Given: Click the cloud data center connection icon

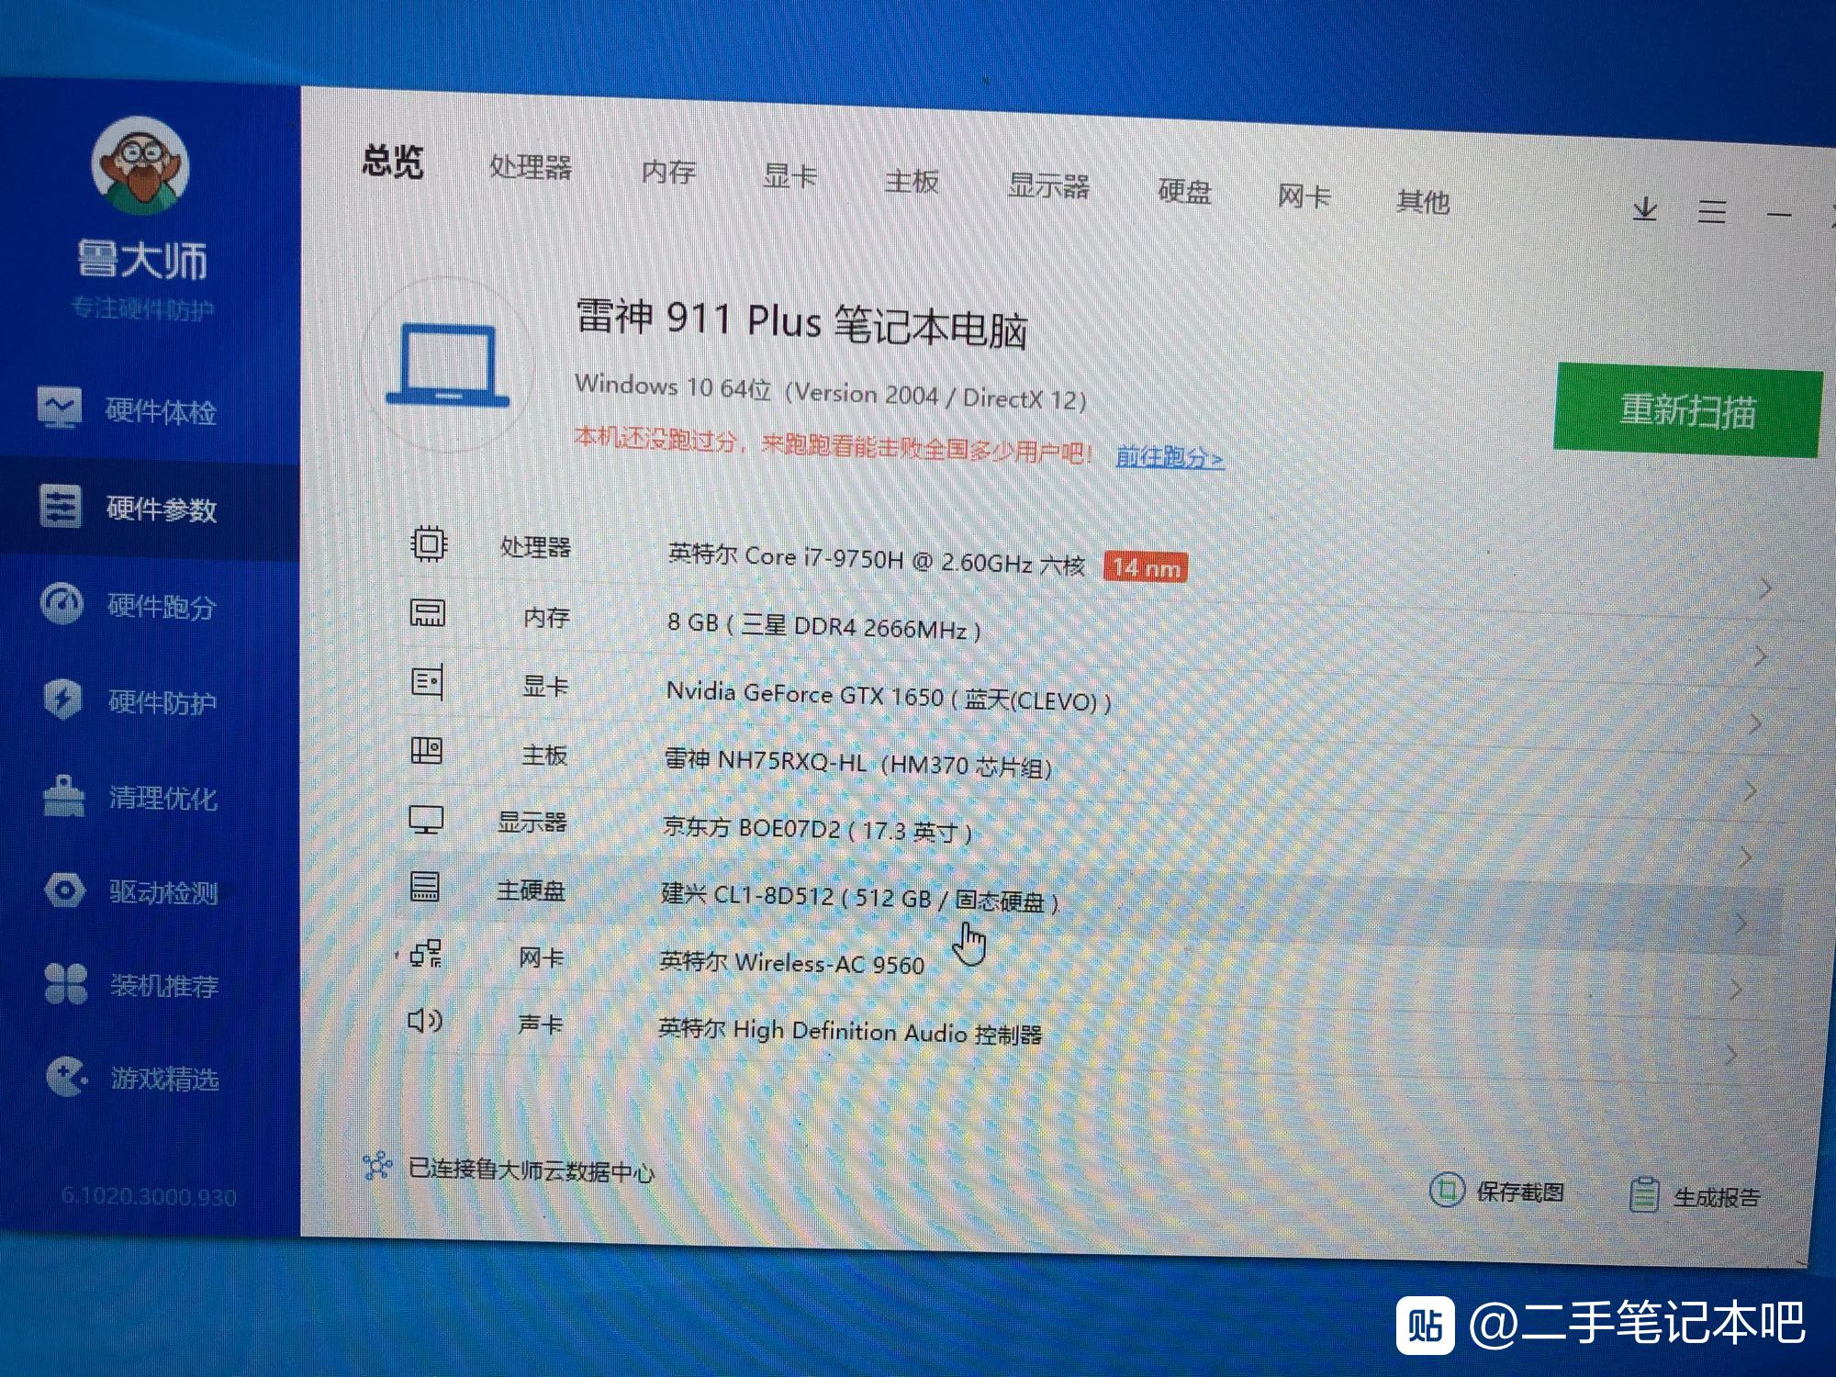Looking at the screenshot, I should (x=377, y=1166).
